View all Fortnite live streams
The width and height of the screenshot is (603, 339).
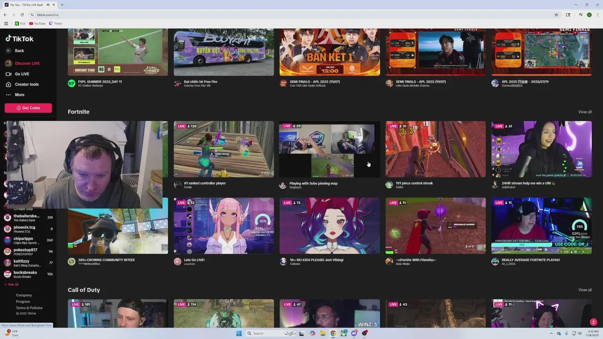[585, 112]
